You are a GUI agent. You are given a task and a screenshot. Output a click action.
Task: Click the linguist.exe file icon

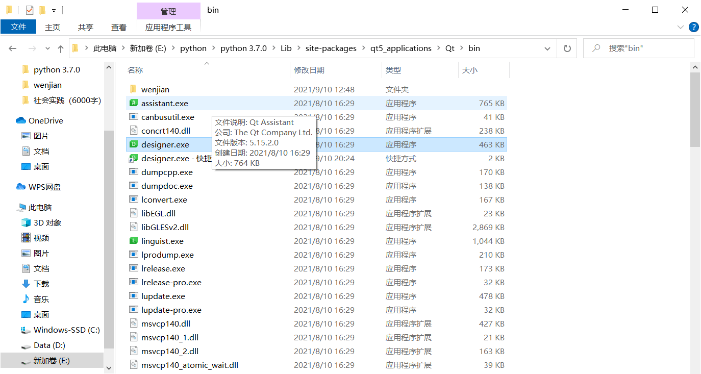[134, 241]
